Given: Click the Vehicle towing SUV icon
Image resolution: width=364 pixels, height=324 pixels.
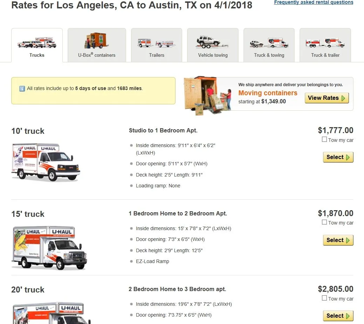Looking at the screenshot, I should point(213,41).
